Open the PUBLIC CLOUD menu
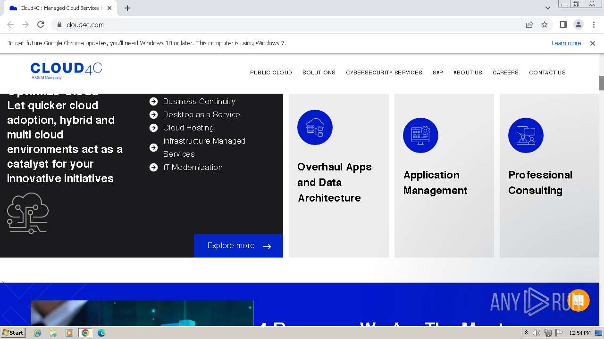 (x=271, y=73)
